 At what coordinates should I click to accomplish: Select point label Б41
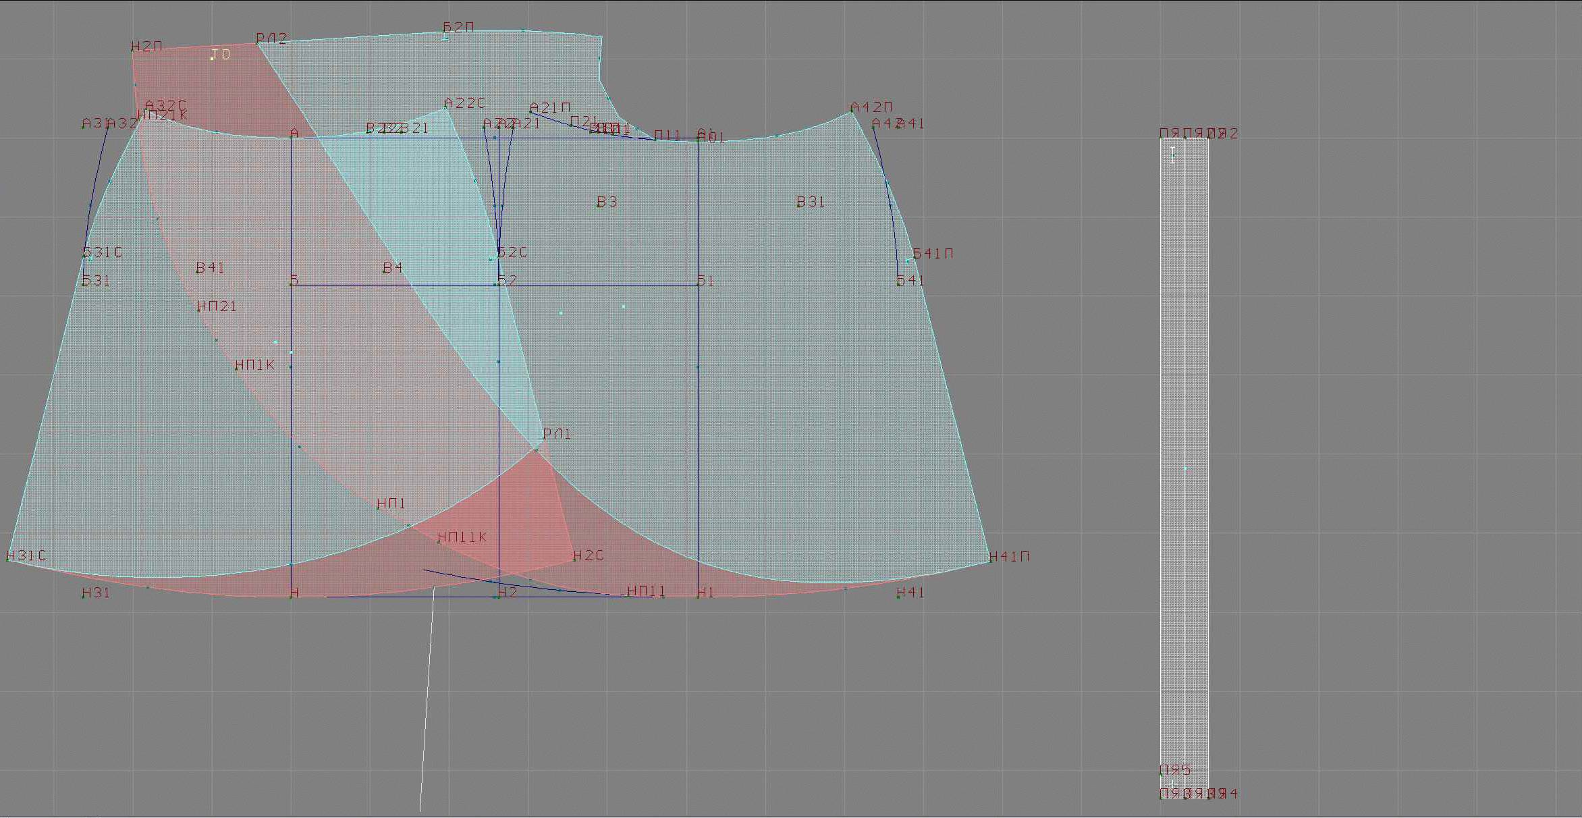point(910,280)
